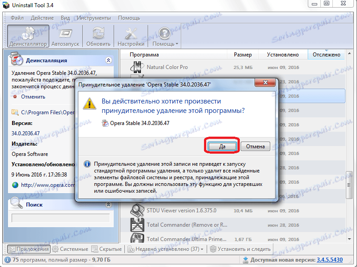Click the blue info icon in dialog

87,164
